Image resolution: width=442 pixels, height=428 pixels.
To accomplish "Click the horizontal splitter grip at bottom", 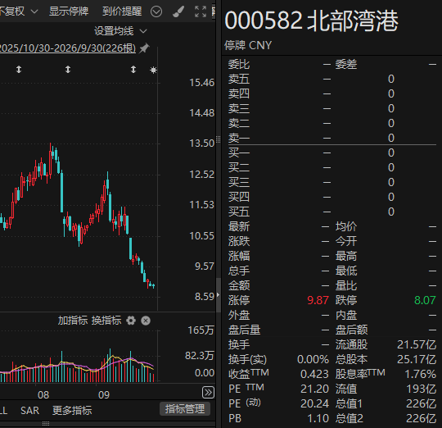I will [46, 423].
